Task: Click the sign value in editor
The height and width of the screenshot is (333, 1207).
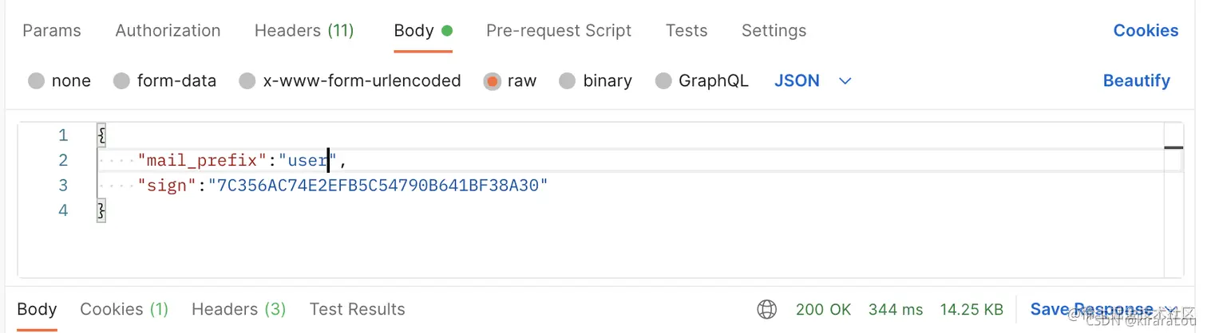Action: (378, 186)
